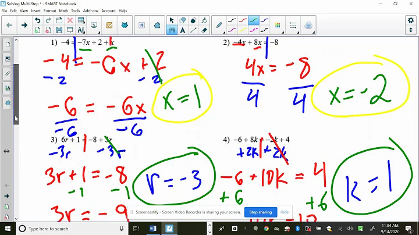
Task: Open the Page Sorter side tab
Action: pyautogui.click(x=8, y=45)
